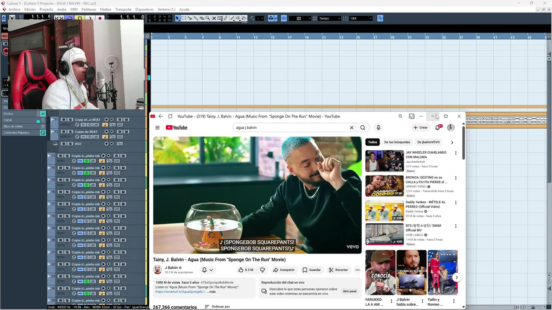The width and height of the screenshot is (552, 310).
Task: Select the Erase tool in Cubase toolbar
Action: point(202,19)
